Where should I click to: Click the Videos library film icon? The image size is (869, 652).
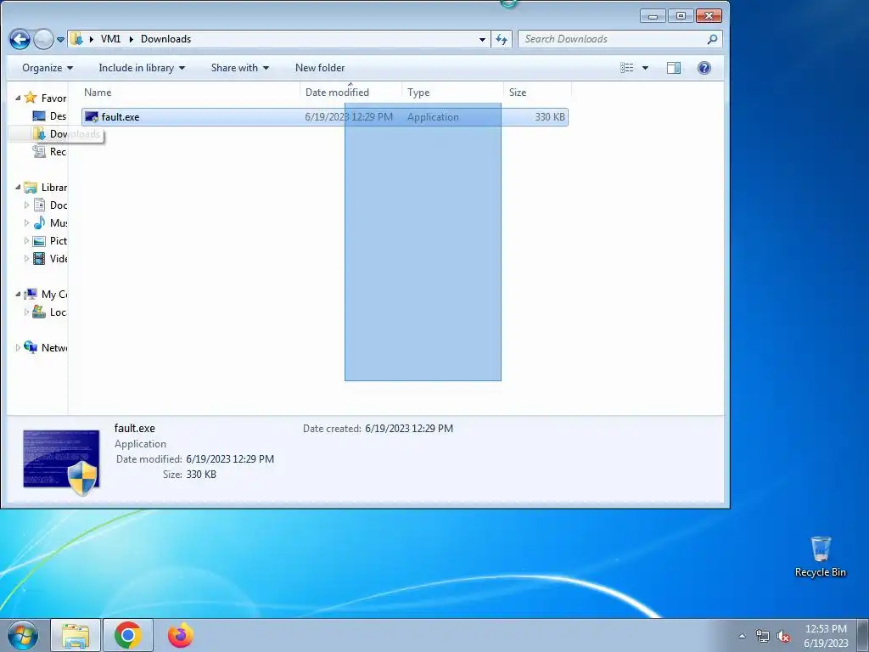click(x=39, y=258)
